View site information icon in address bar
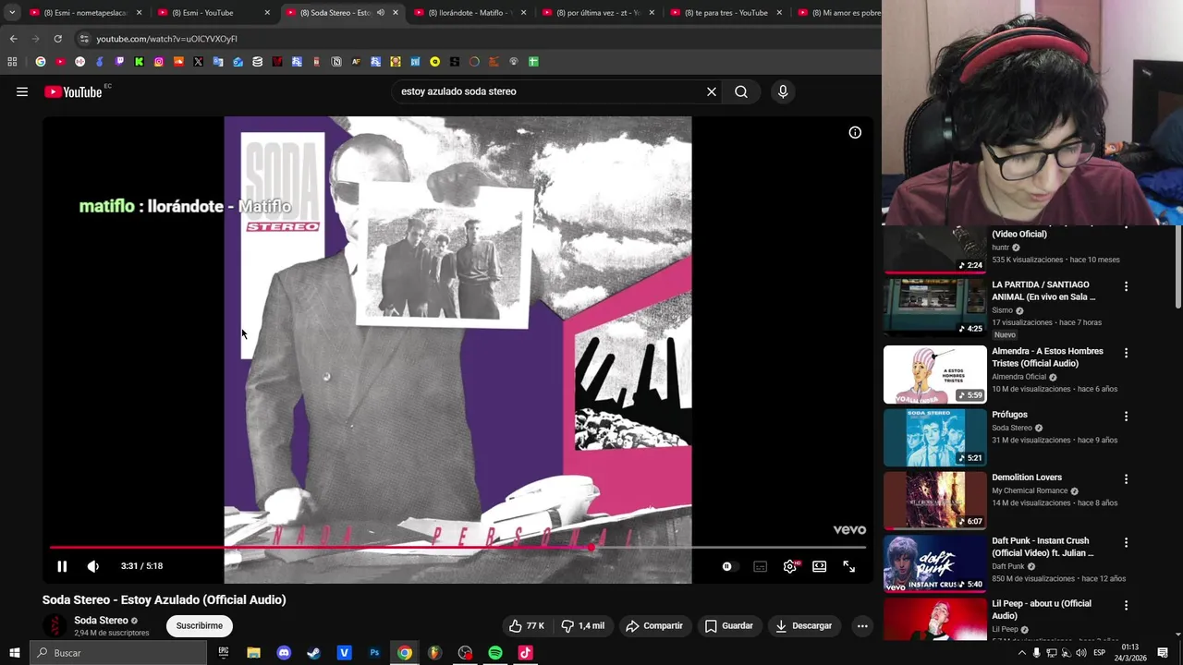 click(84, 39)
